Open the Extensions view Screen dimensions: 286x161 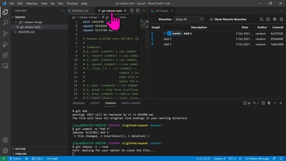point(5,55)
